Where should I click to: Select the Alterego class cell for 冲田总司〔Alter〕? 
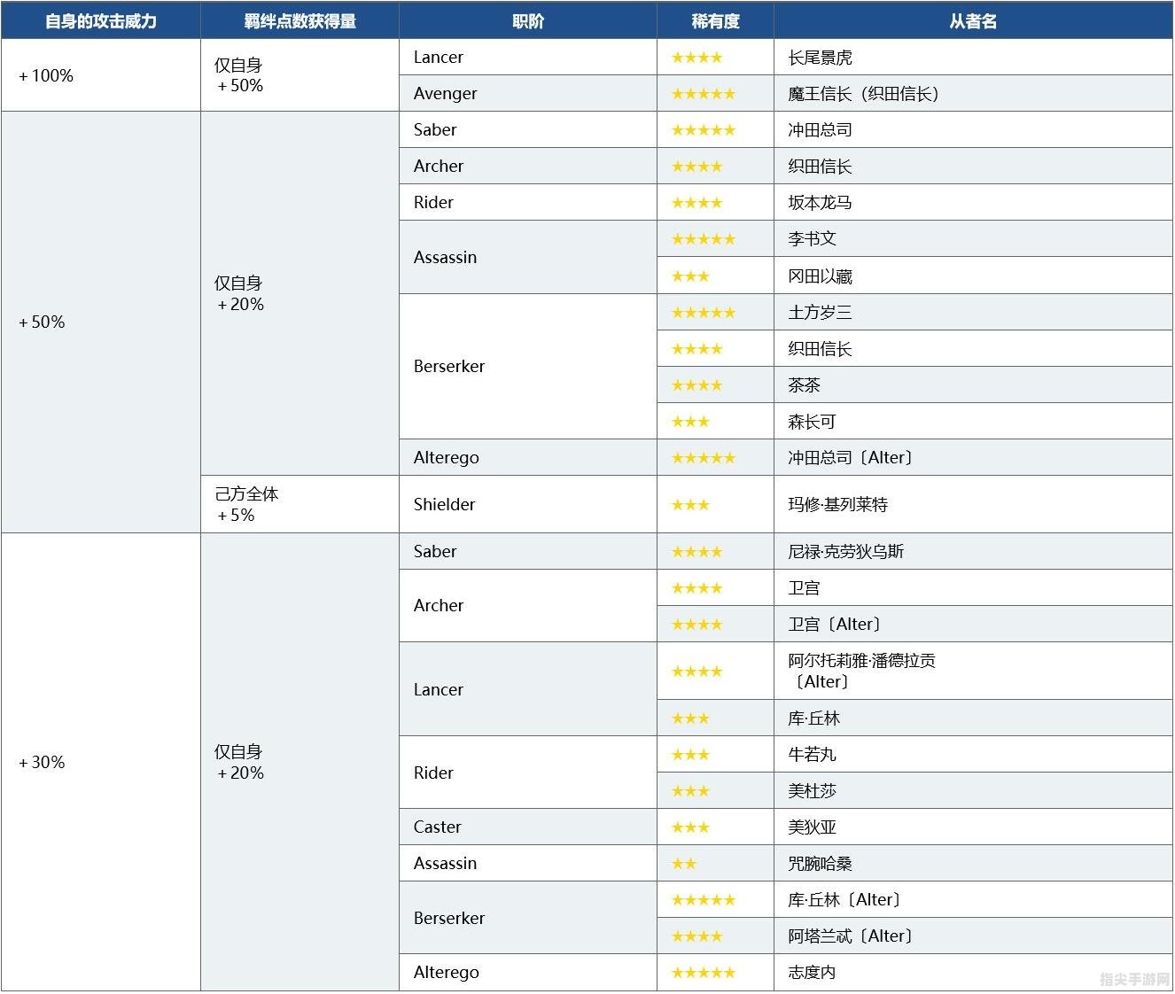coord(528,457)
